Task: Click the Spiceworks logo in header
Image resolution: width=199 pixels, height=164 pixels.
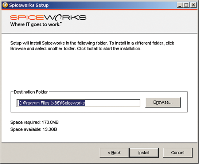Action: pos(48,17)
